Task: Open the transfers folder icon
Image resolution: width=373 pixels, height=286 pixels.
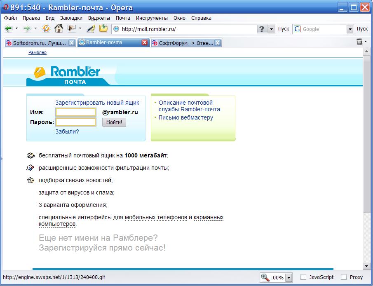Action: [x=103, y=28]
